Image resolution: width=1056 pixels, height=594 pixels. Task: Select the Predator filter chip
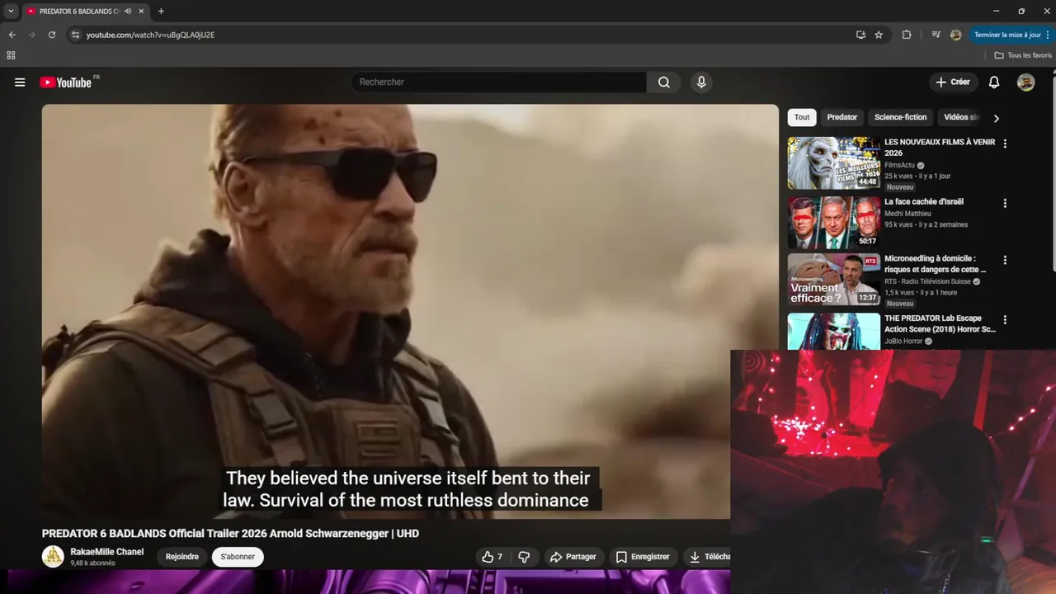[x=841, y=117]
